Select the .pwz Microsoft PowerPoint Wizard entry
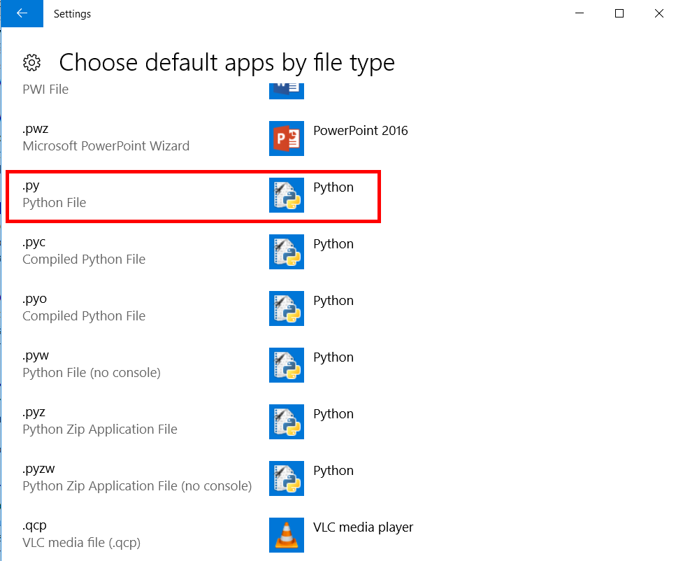This screenshot has height=561, width=676. 106,137
